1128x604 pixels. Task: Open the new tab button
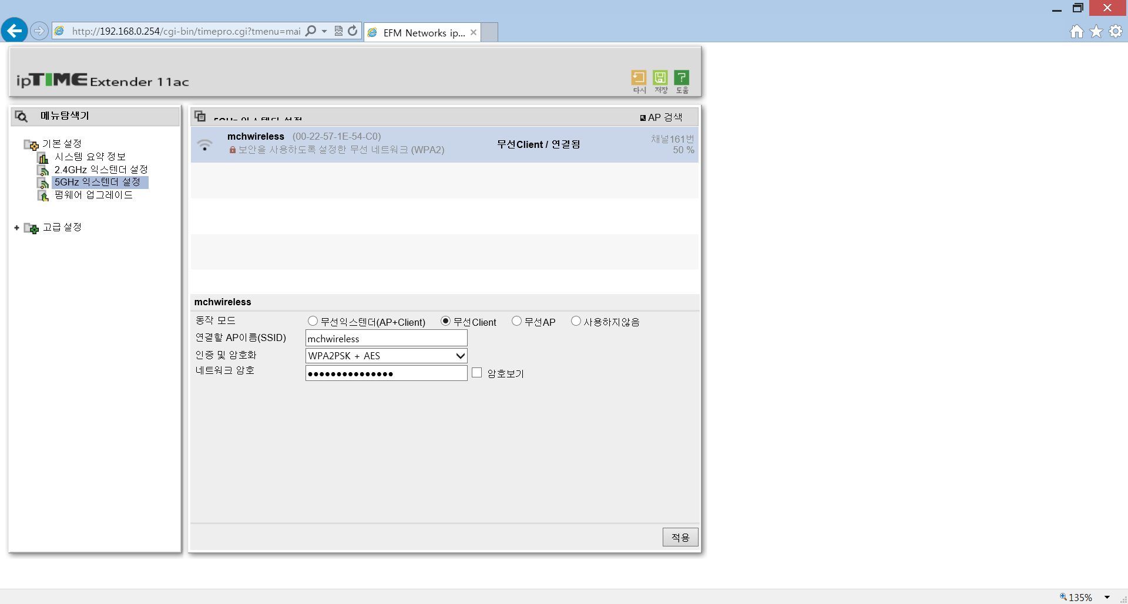point(489,32)
